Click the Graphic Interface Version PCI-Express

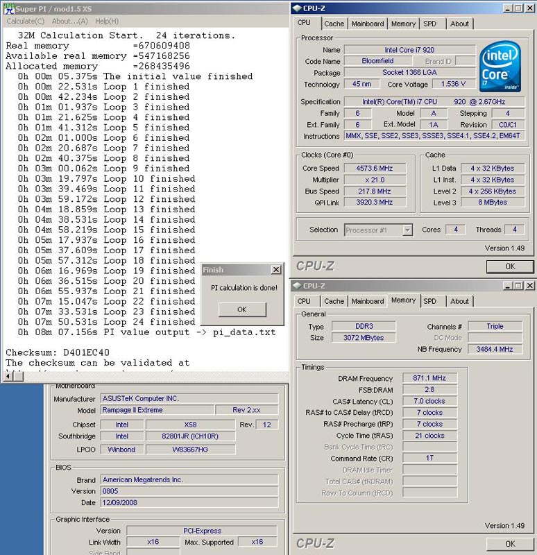pyautogui.click(x=202, y=531)
